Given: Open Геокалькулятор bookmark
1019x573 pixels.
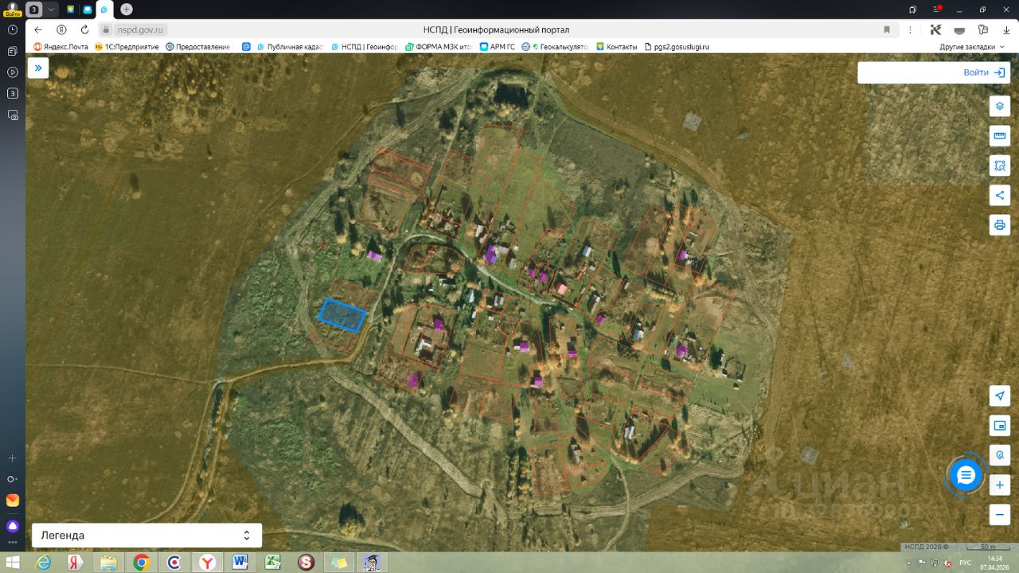Looking at the screenshot, I should (x=556, y=47).
